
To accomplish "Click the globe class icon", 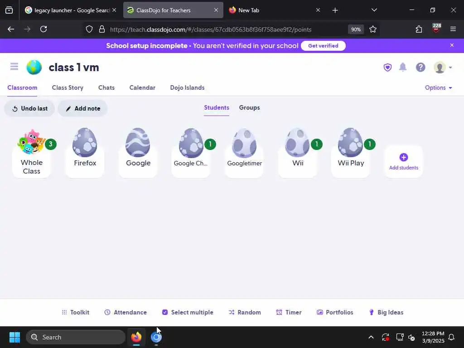I will point(34,67).
